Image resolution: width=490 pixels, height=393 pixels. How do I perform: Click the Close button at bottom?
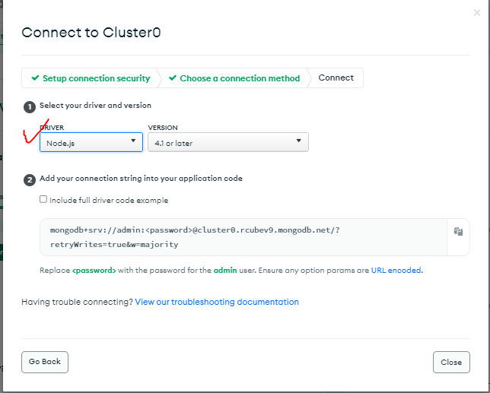coord(451,362)
